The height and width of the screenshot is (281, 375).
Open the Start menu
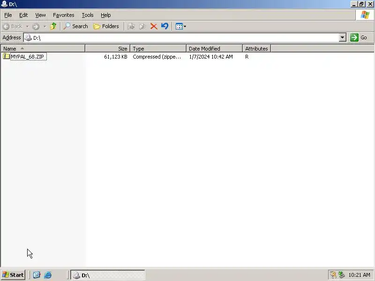tap(13, 275)
